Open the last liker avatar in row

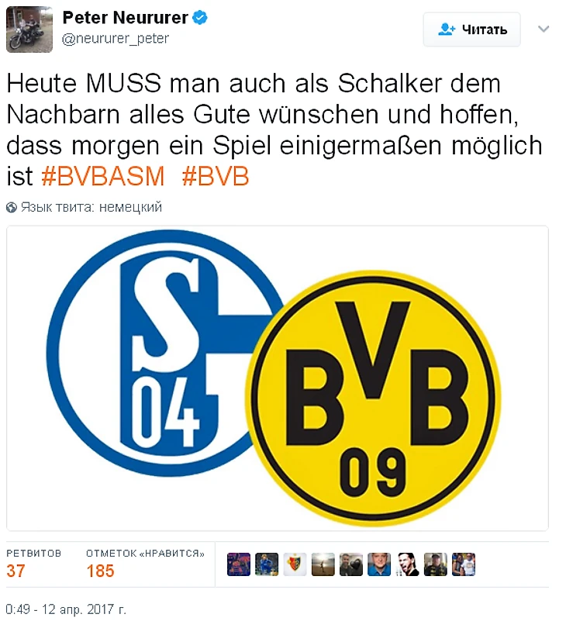464,564
